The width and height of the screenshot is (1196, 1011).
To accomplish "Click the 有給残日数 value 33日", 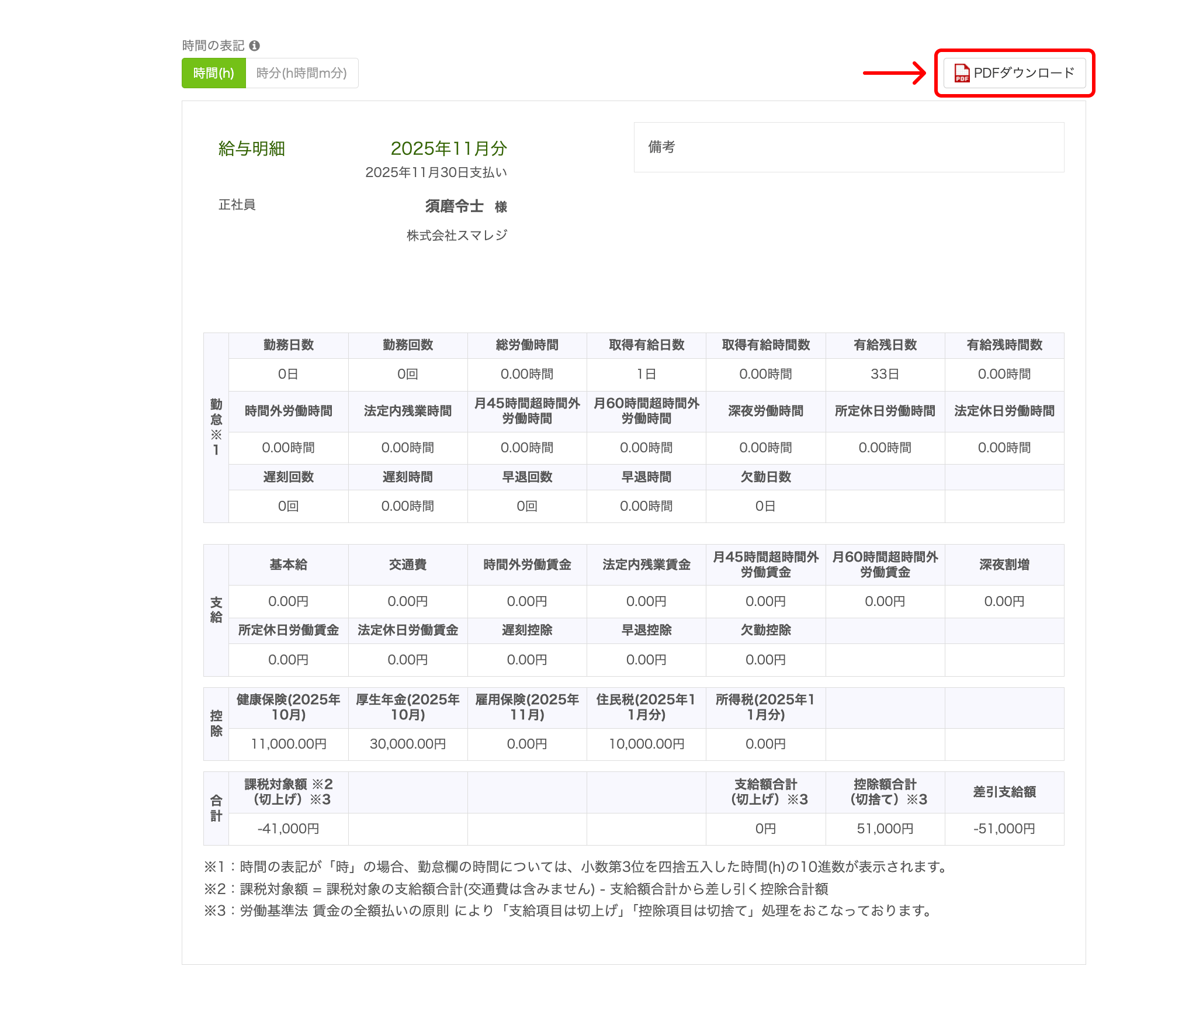I will click(885, 374).
